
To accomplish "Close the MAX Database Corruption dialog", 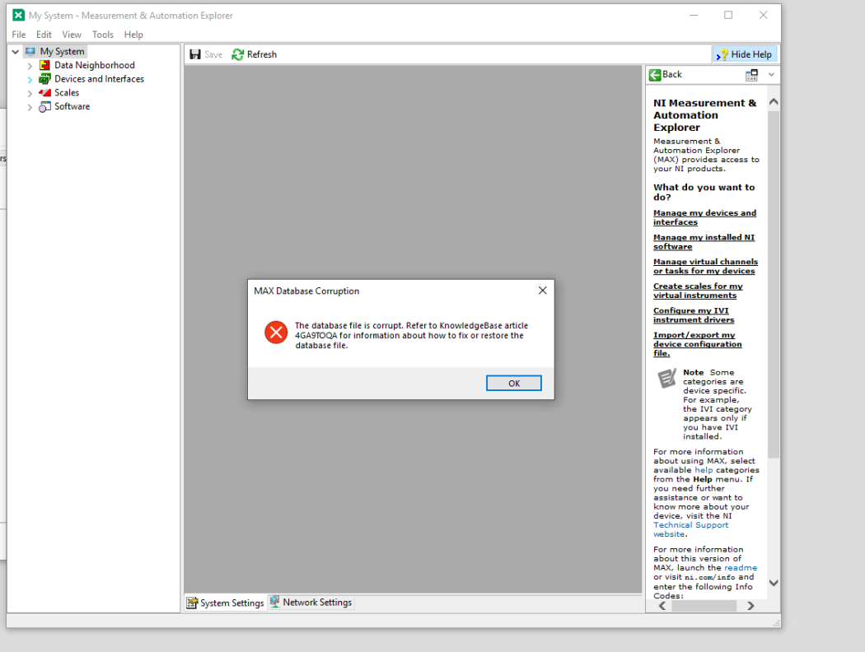I will (542, 291).
